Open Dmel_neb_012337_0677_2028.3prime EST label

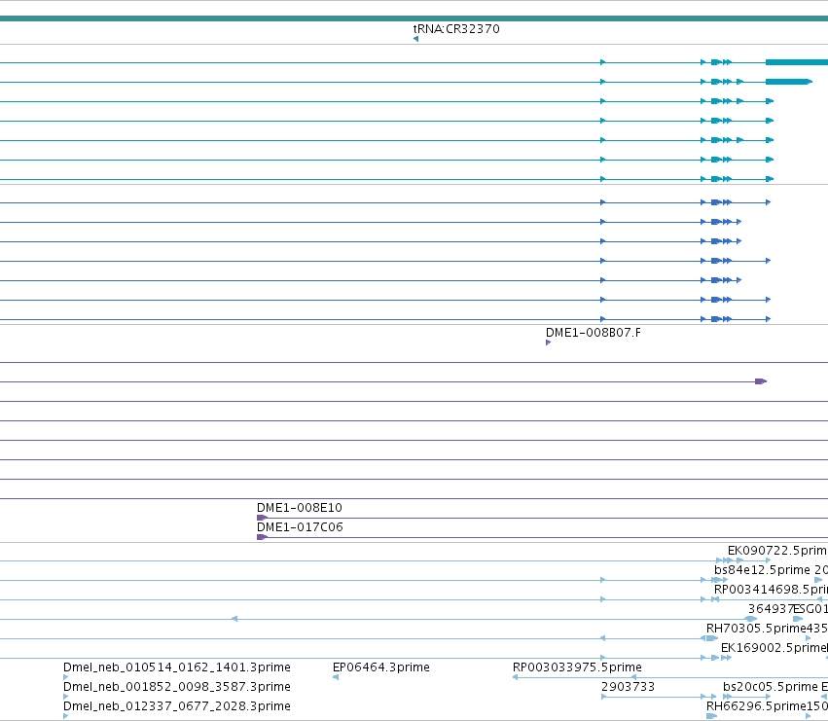pos(177,706)
